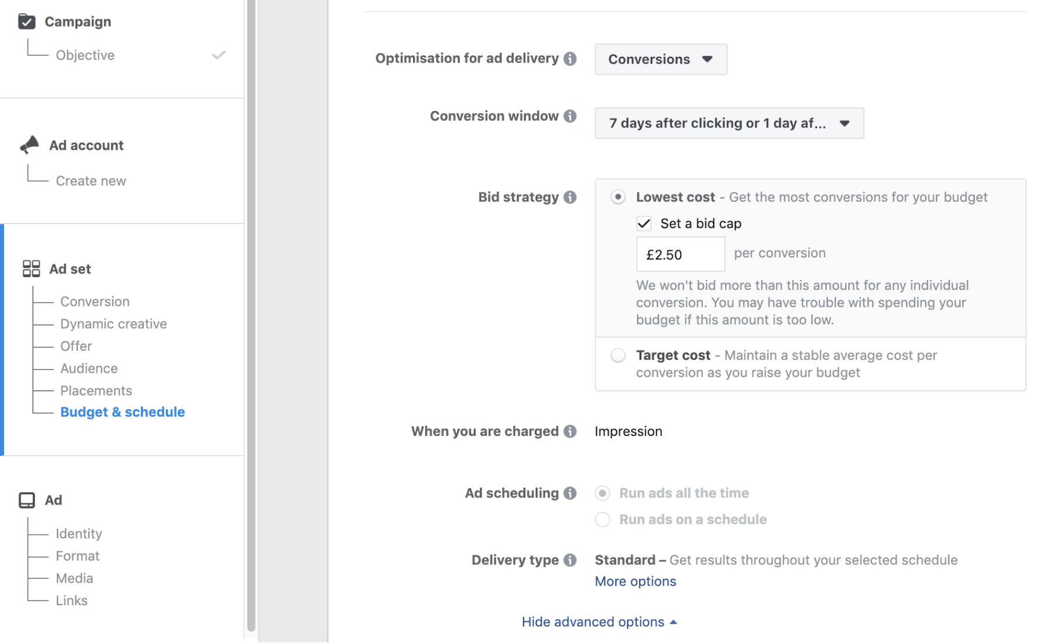Click the Conversion window info icon
Viewport: 1061px width, 643px height.
click(570, 116)
